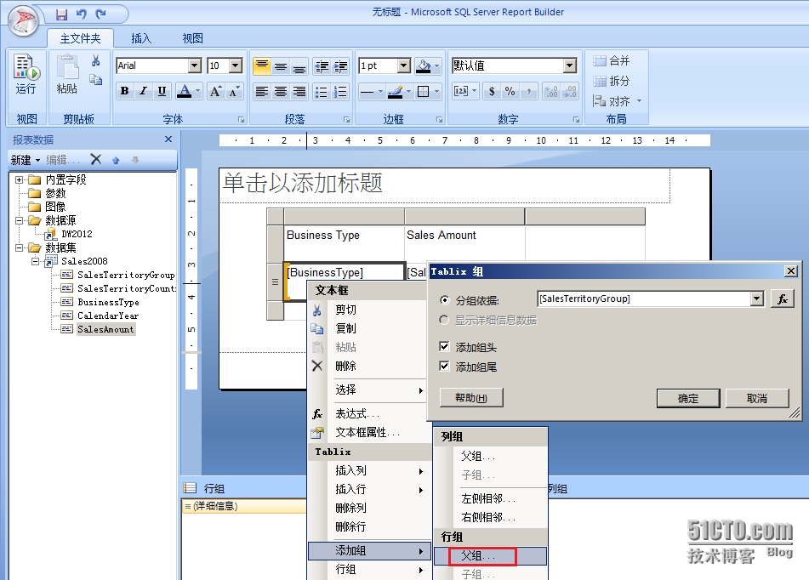Screen dimensions: 809x580
Task: Toggle bold formatting
Action: point(124,91)
